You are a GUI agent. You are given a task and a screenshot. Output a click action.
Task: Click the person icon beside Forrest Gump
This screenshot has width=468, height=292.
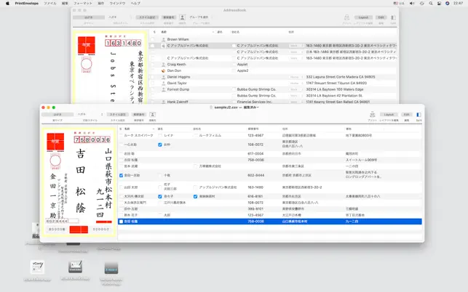tap(163, 89)
